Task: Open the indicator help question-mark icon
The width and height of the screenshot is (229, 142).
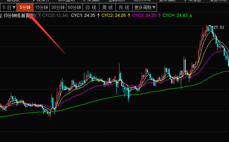Action: [39, 15]
